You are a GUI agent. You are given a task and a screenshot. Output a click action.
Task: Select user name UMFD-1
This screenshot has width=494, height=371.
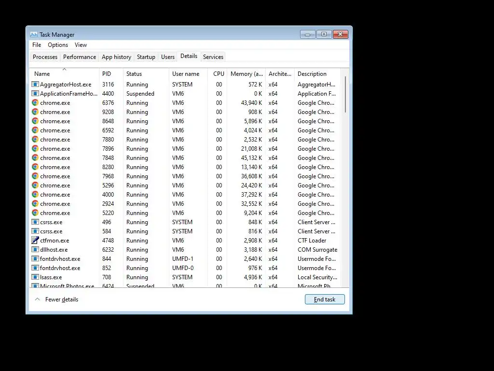[x=183, y=258]
